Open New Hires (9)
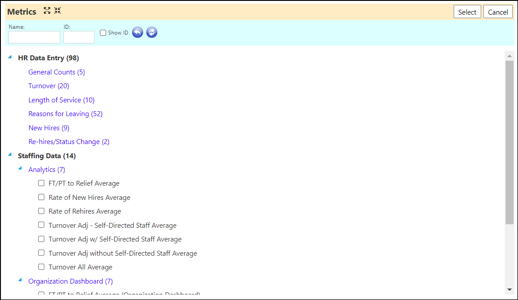 [x=49, y=128]
